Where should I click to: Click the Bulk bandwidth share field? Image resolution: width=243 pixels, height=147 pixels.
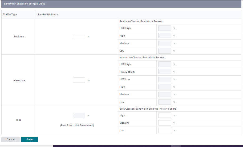tap(79, 116)
